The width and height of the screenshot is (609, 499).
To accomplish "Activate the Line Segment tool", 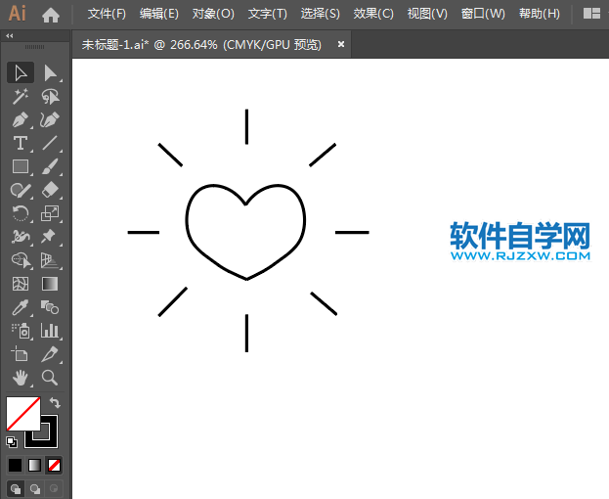I will [x=51, y=143].
